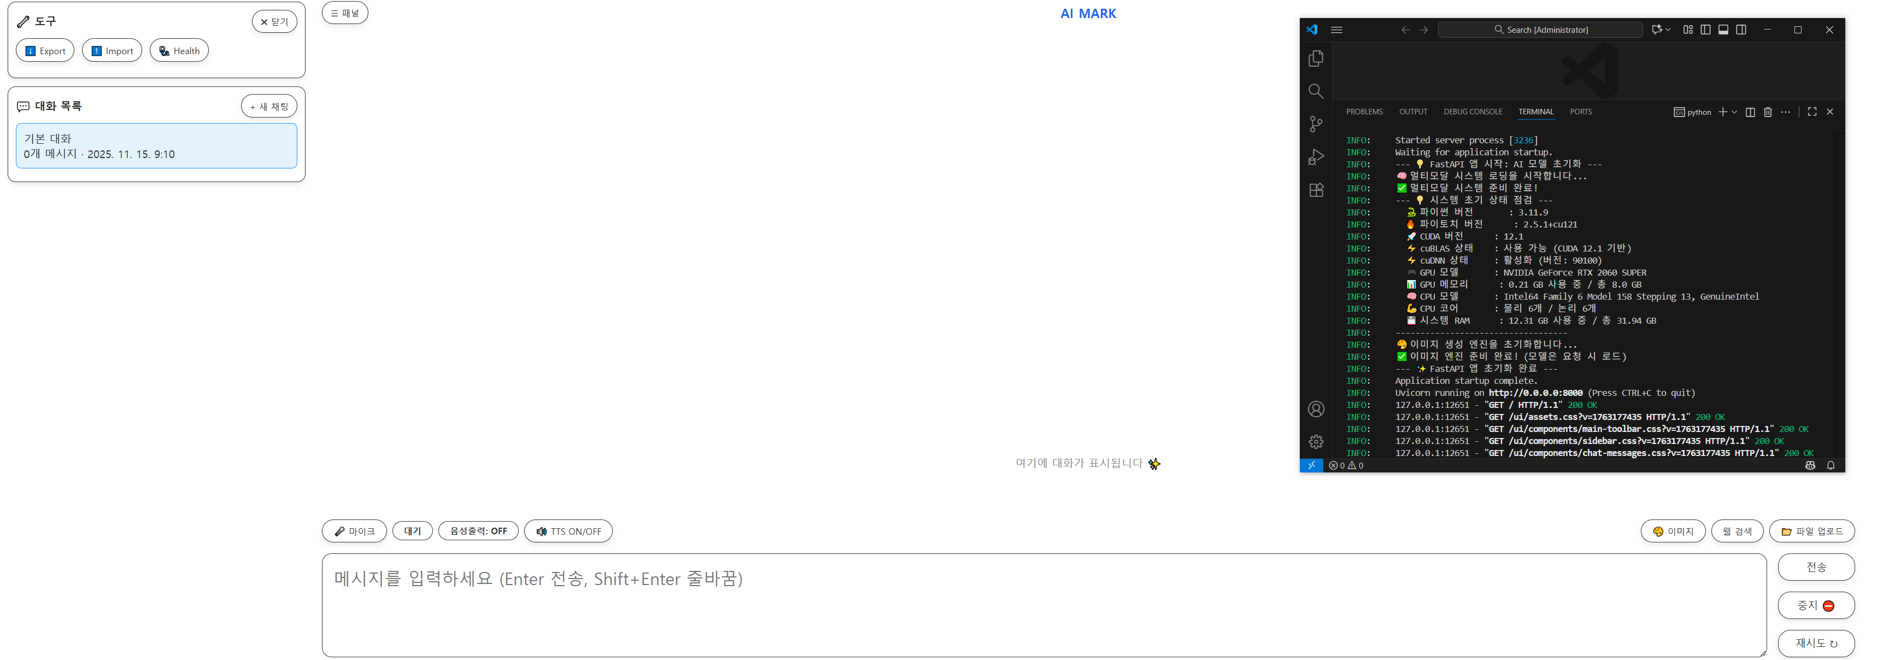Open the Manage gear icon

(1316, 442)
